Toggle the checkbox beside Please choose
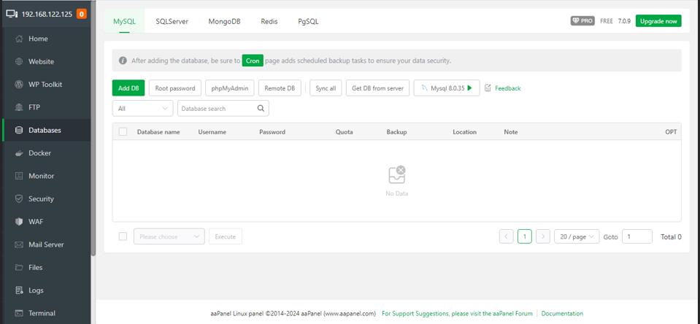The height and width of the screenshot is (324, 700). point(123,236)
